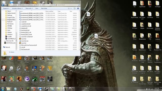Create a New folder in Explorer
This screenshot has width=162, height=91.
click(44, 8)
